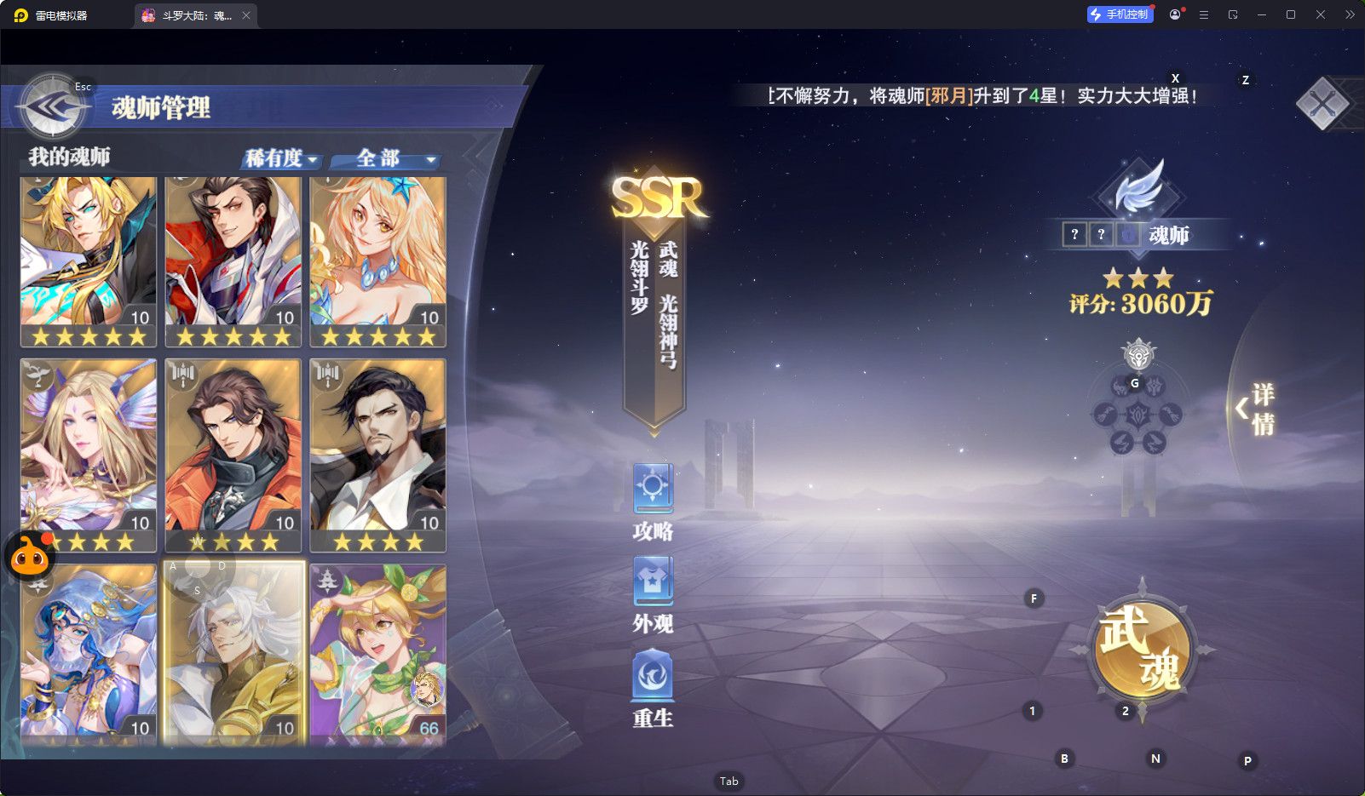Tap the SSR rarity badge
Image resolution: width=1365 pixels, height=796 pixels.
(659, 198)
